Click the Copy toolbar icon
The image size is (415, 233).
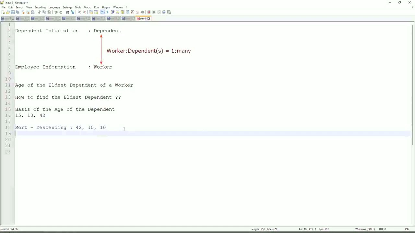coord(44,12)
